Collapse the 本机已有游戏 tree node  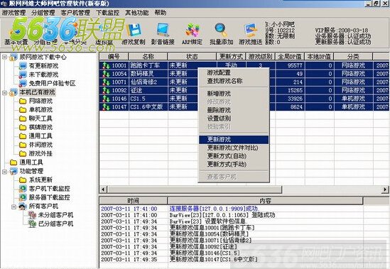click(4, 92)
